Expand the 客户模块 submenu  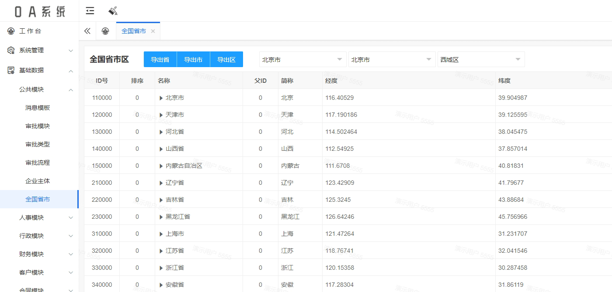tap(39, 272)
